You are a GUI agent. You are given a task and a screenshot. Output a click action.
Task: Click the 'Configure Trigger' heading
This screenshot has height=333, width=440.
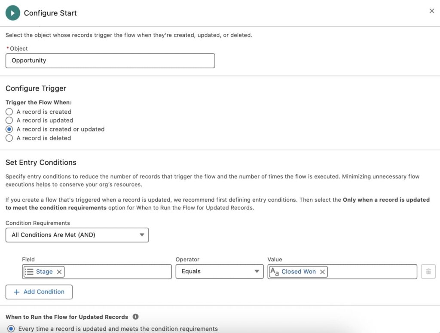click(36, 88)
